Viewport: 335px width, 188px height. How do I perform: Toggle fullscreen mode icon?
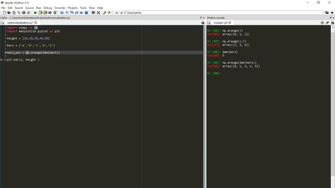tap(98, 13)
